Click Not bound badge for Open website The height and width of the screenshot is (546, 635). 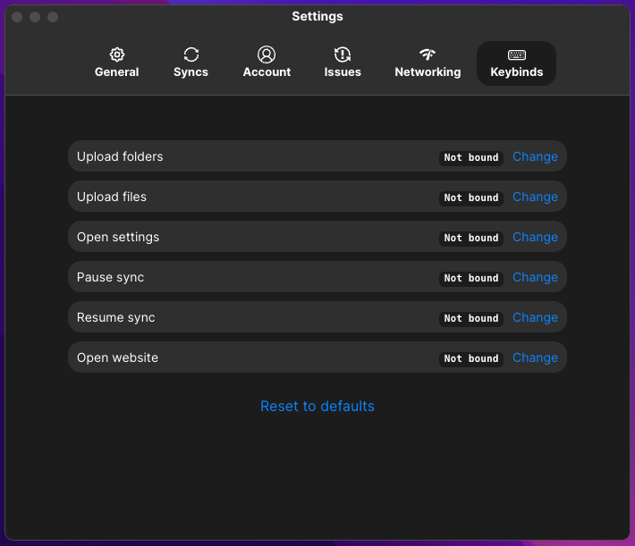tap(471, 358)
